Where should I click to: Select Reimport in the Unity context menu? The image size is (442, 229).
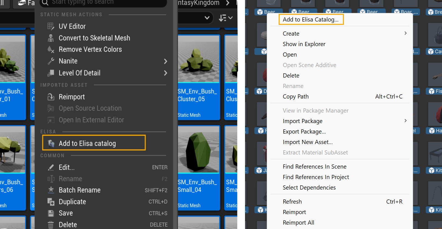tap(294, 212)
